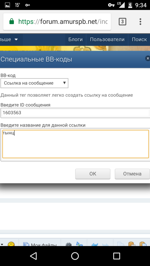Open the Поиск menu item

click(139, 40)
